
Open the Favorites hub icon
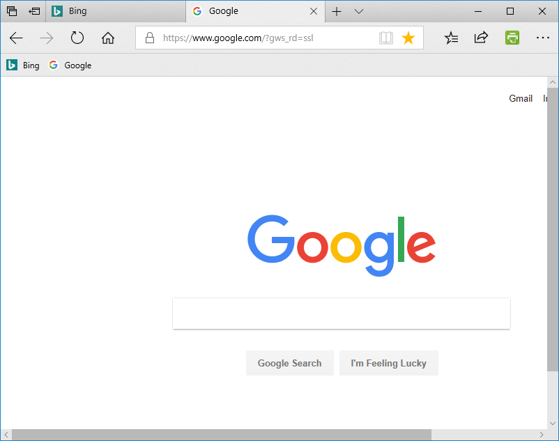pyautogui.click(x=451, y=38)
